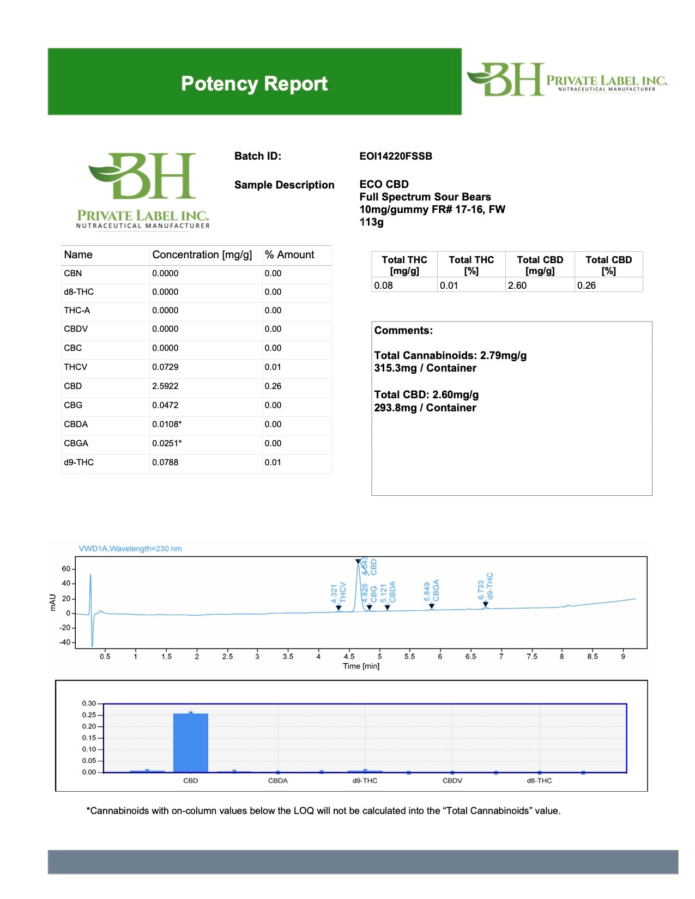The image size is (695, 899).
Task: Select CBD concentration value 2.5922
Action: (165, 386)
